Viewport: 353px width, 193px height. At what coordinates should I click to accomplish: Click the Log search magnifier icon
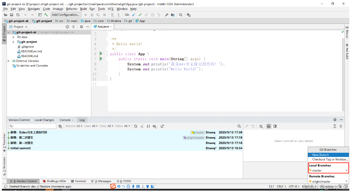point(239,126)
